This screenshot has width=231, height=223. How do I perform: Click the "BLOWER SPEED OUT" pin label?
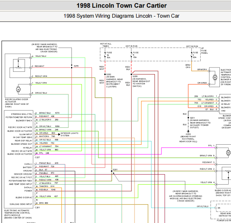22,144
